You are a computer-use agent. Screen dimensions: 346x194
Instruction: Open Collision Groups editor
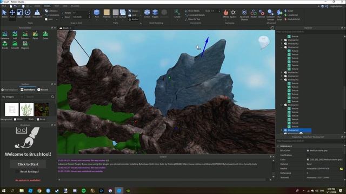coord(270,15)
